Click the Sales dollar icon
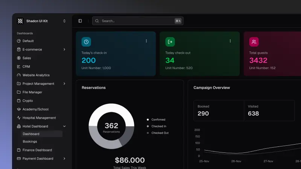The height and width of the screenshot is (169, 301). [18, 58]
